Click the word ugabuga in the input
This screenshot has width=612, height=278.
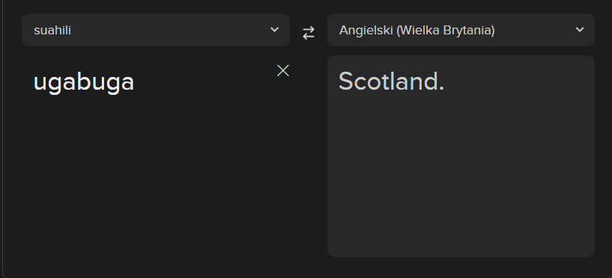(x=84, y=83)
